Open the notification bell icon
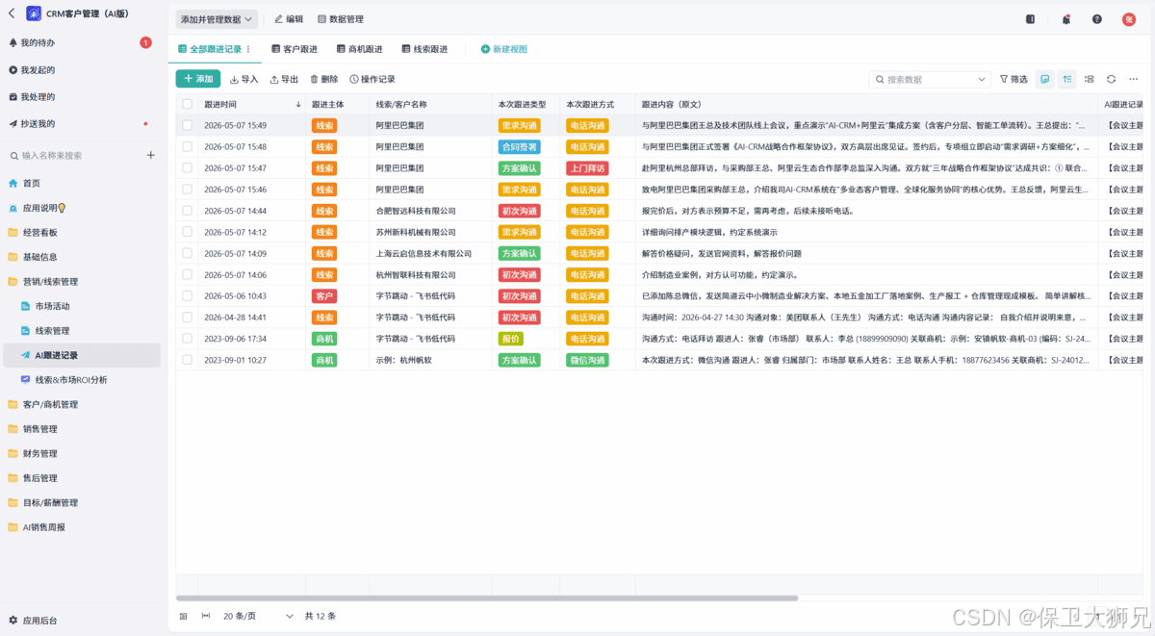Viewport: 1155px width, 636px height. click(x=1065, y=19)
